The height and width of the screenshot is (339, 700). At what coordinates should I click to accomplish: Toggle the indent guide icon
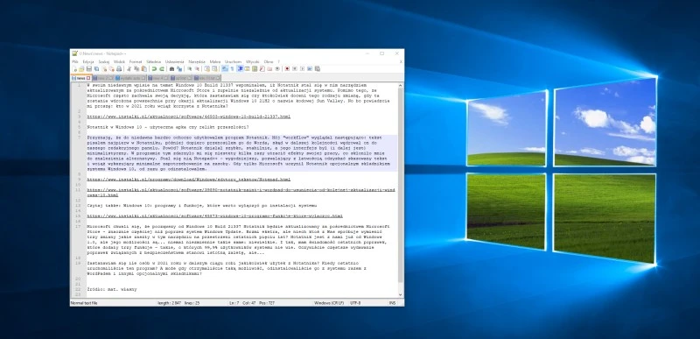tap(240, 69)
